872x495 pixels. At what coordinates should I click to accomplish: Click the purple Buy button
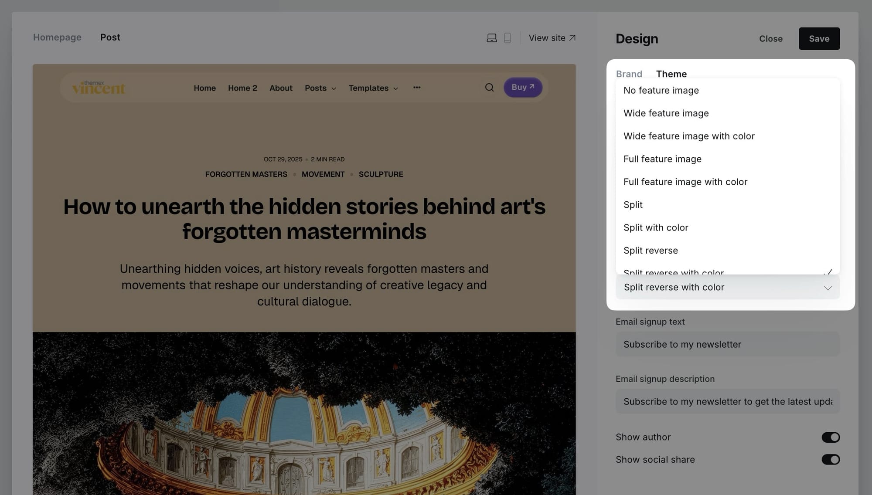pos(523,87)
